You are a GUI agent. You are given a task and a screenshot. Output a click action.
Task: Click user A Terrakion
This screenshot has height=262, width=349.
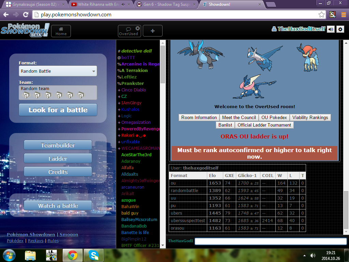[x=134, y=70]
